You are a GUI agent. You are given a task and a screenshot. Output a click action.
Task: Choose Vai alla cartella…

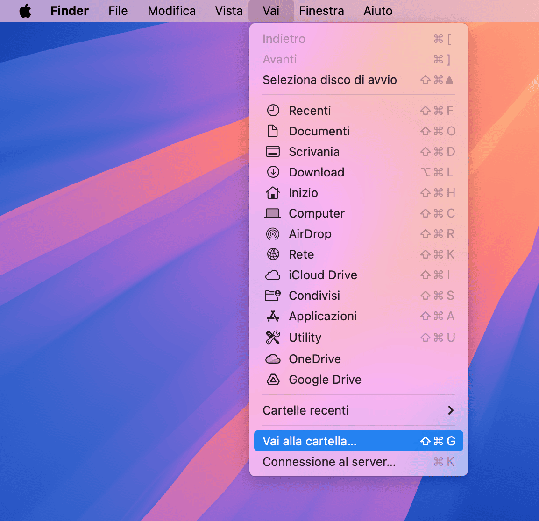click(x=359, y=441)
